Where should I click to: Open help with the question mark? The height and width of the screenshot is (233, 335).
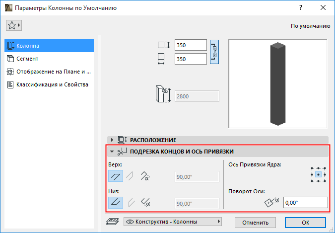click(x=301, y=8)
